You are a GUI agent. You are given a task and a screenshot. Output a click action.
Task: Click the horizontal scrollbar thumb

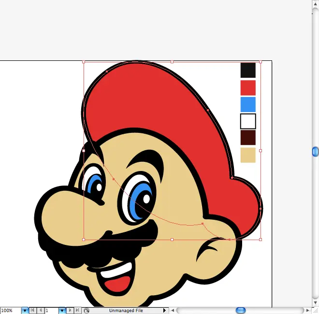240,310
